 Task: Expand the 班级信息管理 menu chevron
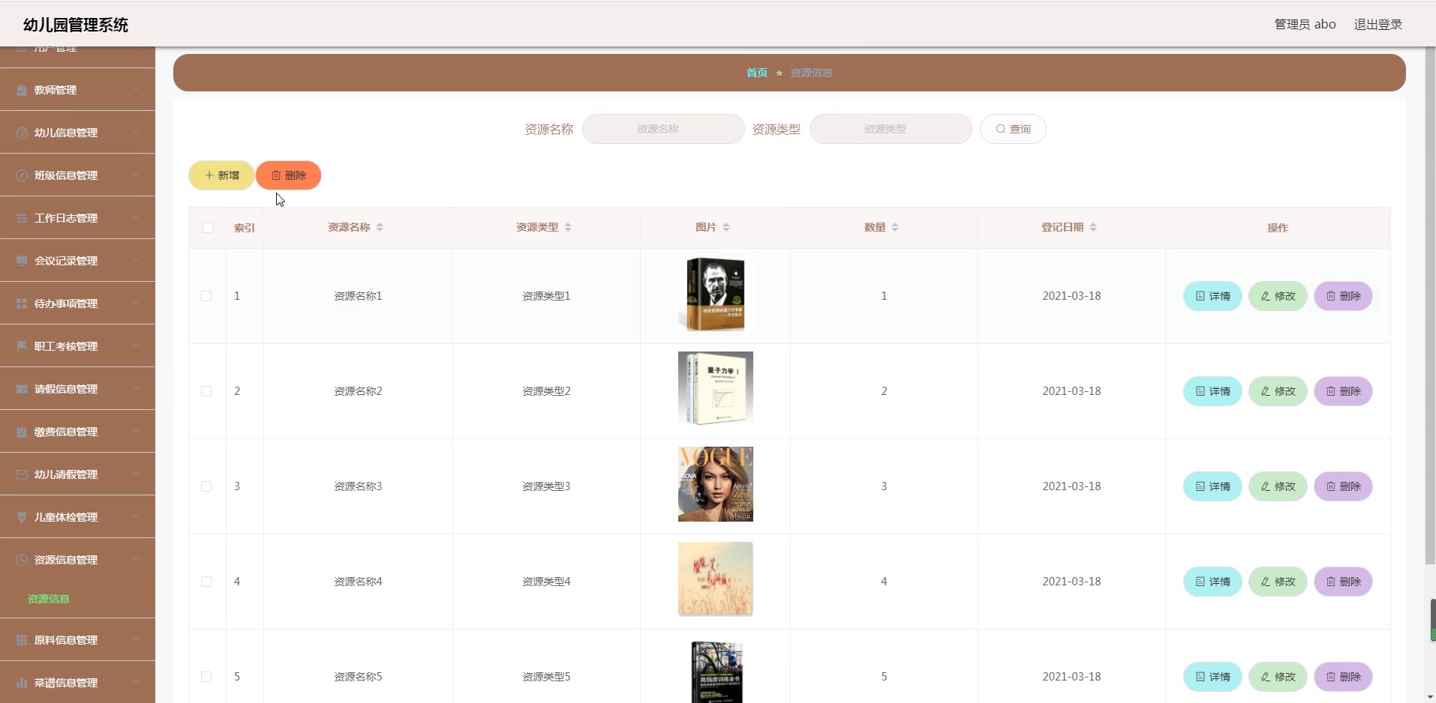(136, 175)
